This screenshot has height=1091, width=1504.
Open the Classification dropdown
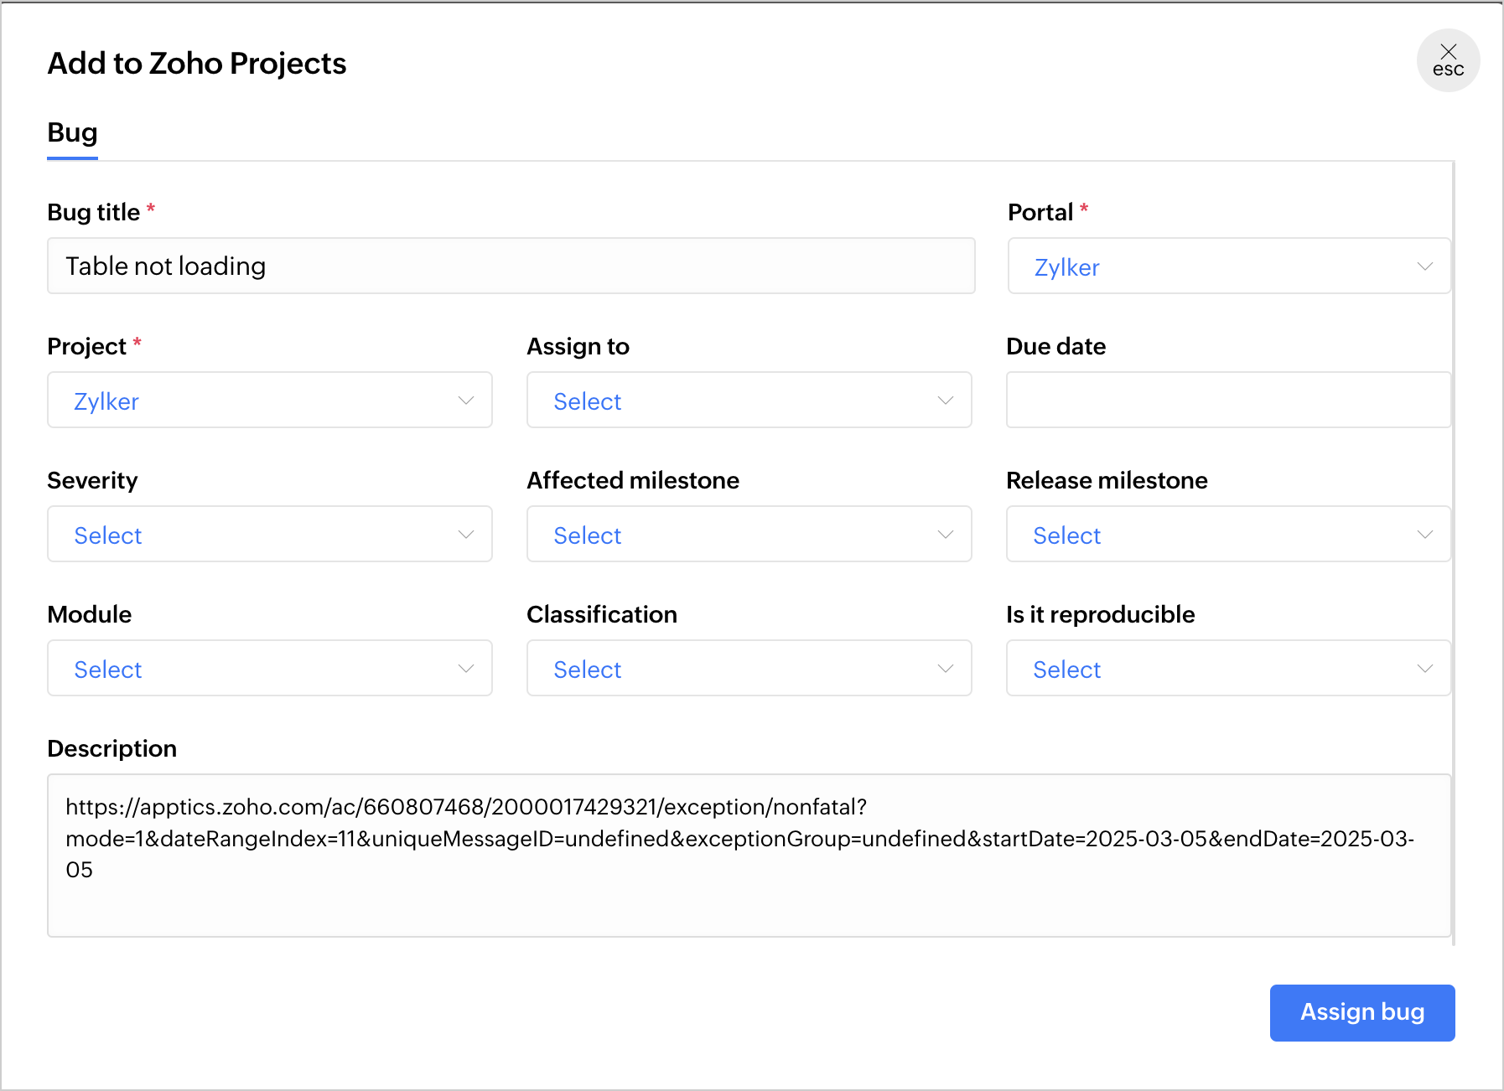749,668
